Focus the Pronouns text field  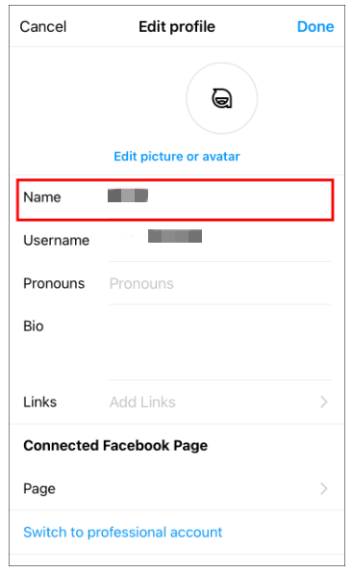tap(220, 283)
